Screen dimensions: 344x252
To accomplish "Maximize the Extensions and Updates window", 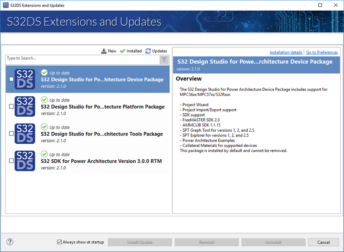I will (x=320, y=5).
